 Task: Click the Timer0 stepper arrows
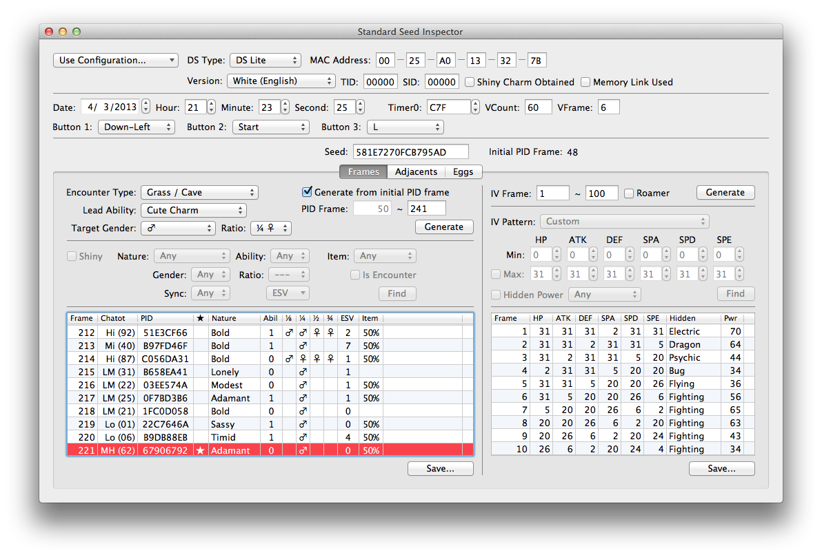point(475,107)
